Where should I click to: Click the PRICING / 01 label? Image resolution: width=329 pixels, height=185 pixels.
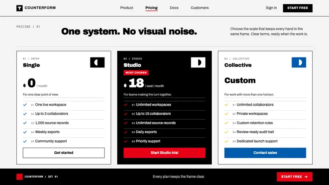(x=28, y=27)
